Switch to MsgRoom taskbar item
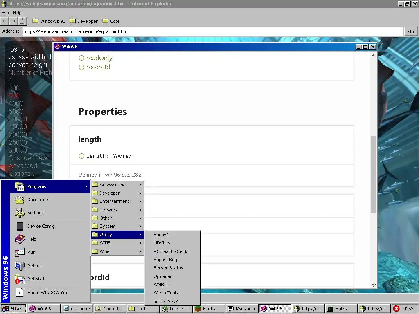This screenshot has width=419, height=314. pyautogui.click(x=241, y=309)
